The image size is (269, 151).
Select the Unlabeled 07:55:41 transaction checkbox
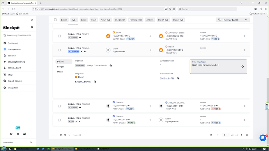point(59,50)
